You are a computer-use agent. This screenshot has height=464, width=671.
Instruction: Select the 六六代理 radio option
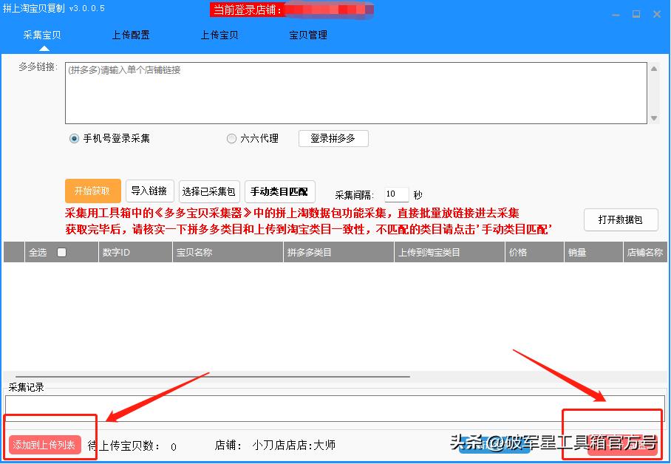(231, 138)
